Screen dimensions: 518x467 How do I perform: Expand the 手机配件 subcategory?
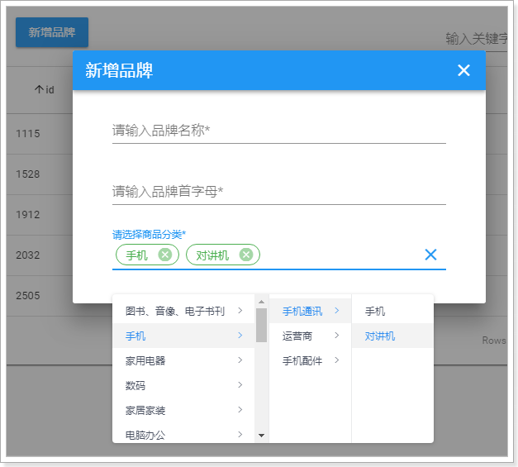click(x=310, y=360)
